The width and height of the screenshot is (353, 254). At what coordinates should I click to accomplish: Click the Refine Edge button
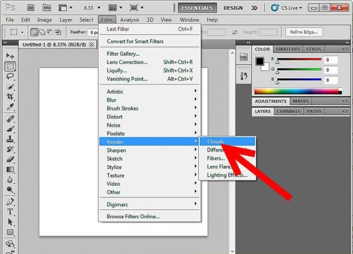point(304,32)
